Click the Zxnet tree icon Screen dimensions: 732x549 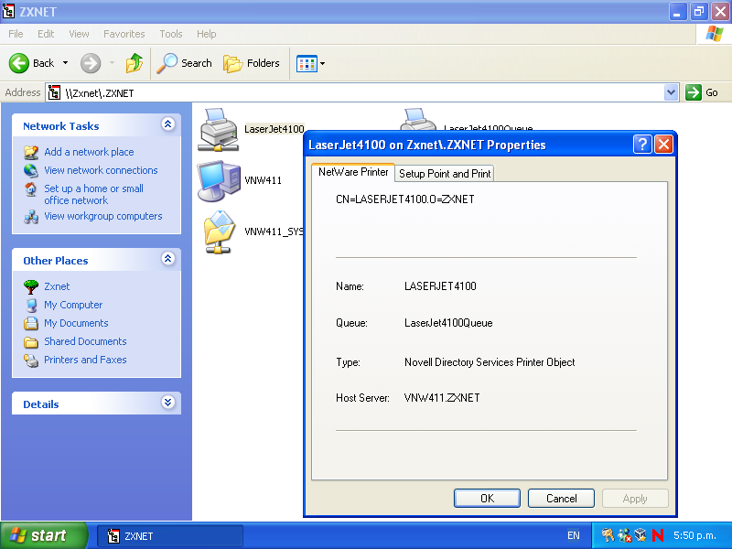click(31, 286)
